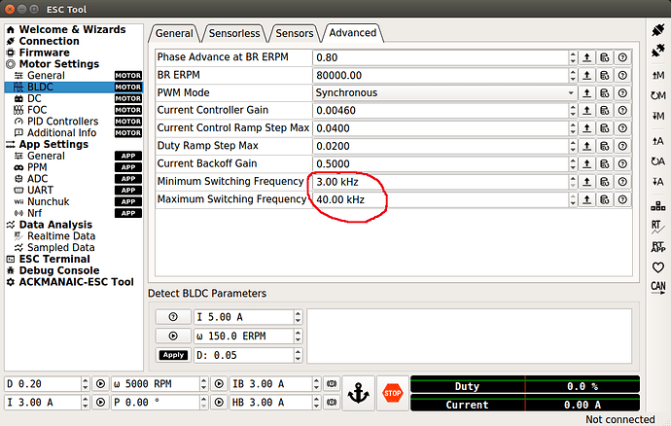Toggle CAN forwarding icon
Image resolution: width=671 pixels, height=426 pixels.
pyautogui.click(x=657, y=287)
